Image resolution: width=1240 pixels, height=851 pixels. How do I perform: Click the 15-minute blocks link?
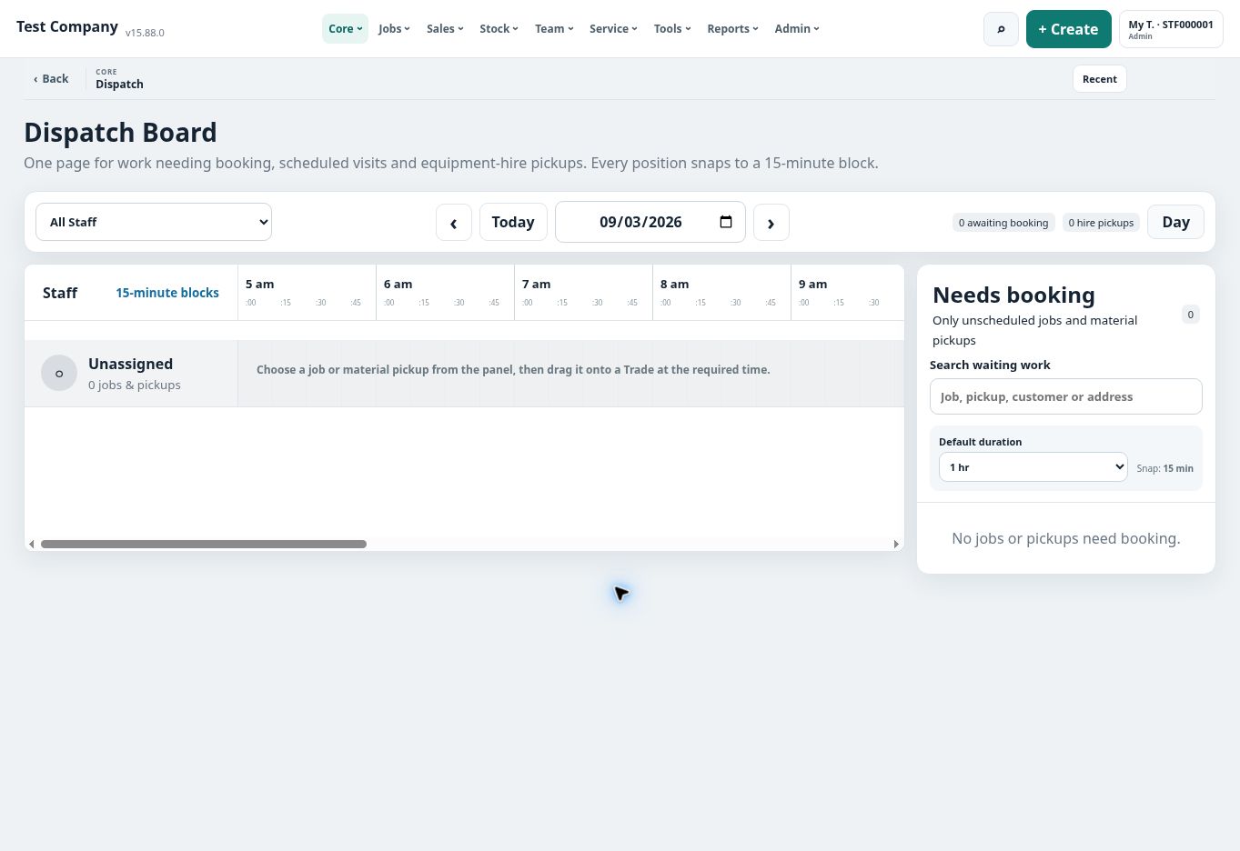pyautogui.click(x=167, y=293)
